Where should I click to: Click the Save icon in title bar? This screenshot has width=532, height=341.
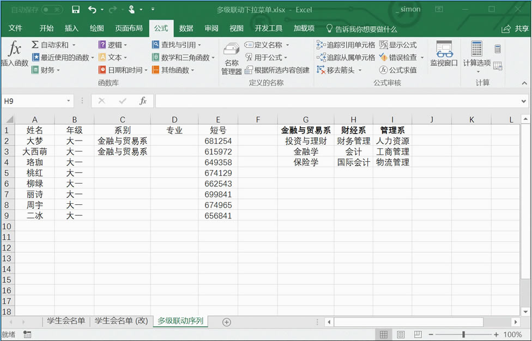click(76, 9)
